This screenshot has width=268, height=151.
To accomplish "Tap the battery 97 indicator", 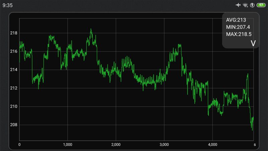I will tap(260, 5).
